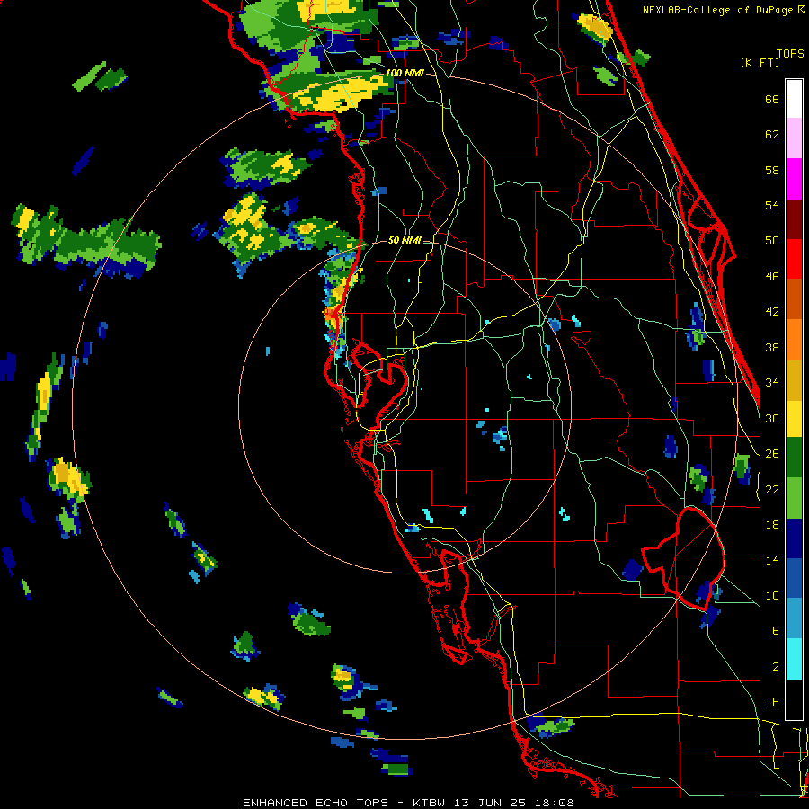809x809 pixels.
Task: Click the dark orange 46 kft legend swatch
Action: click(x=794, y=298)
